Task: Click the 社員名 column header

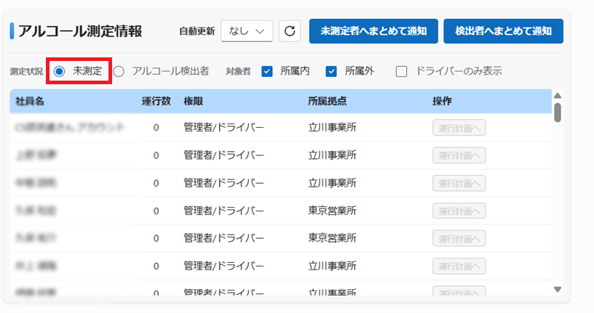Action: [30, 102]
